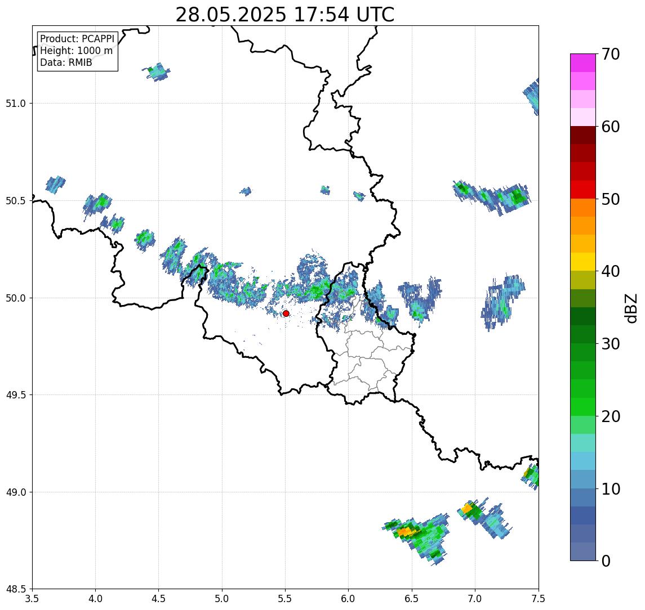
Task: Click the longitude axis label 4.5
Action: [159, 598]
